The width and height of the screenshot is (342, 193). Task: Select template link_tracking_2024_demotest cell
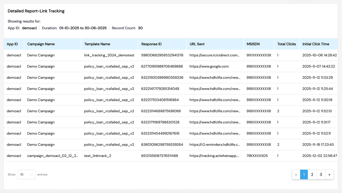[109, 55]
